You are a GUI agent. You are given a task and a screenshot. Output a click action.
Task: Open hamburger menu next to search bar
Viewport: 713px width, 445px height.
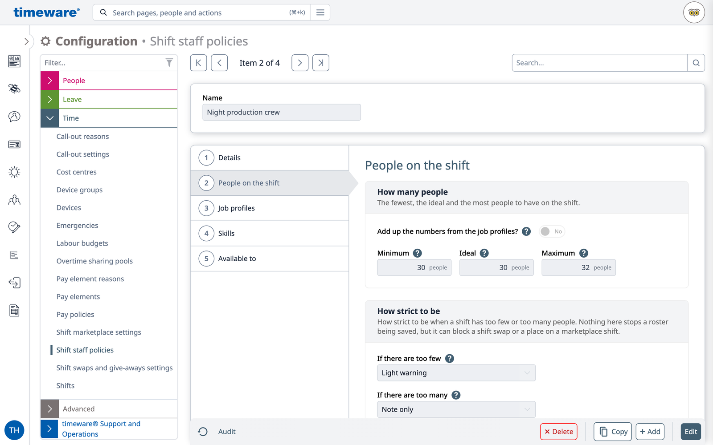(x=320, y=12)
